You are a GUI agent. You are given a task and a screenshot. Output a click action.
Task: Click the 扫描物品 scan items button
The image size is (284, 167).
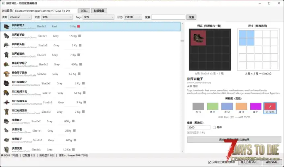[x=99, y=11]
